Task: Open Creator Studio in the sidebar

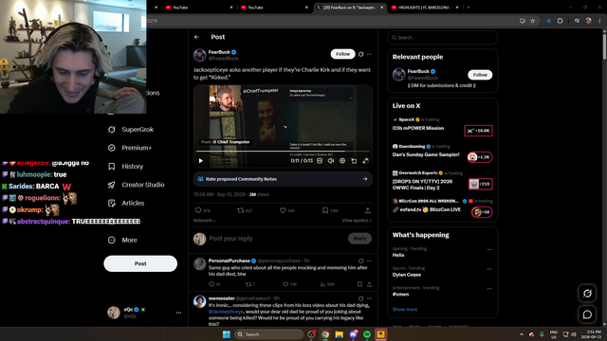Action: tap(137, 185)
